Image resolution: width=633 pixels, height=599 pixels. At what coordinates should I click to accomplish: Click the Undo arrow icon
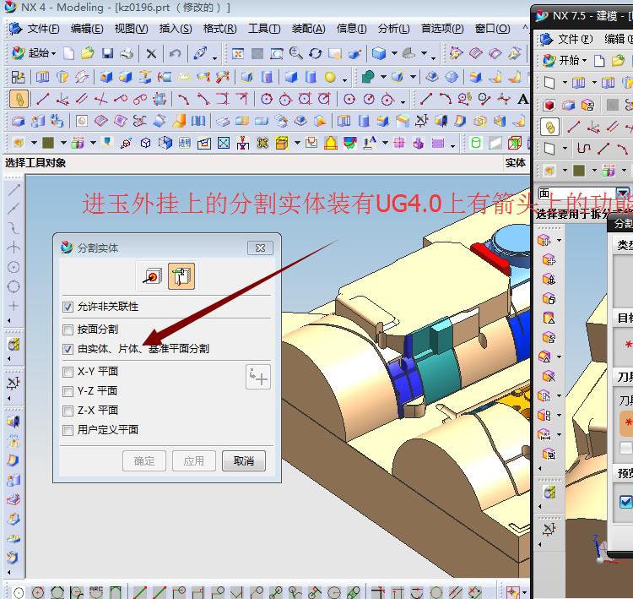(175, 53)
